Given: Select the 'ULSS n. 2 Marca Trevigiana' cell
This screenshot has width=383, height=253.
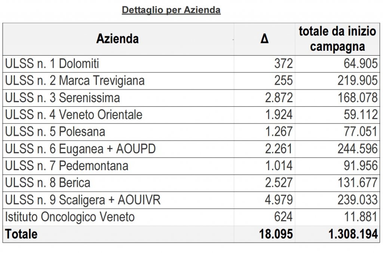Looking at the screenshot, I should [75, 81].
